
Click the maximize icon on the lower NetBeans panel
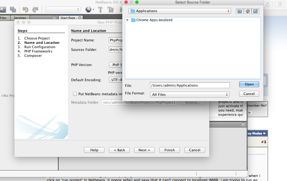243,124
